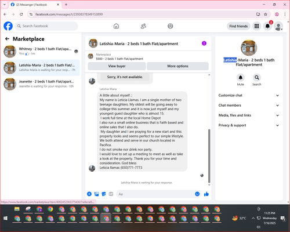290x232 pixels.
Task: Open Chrome profile avatar
Action: tap(277, 14)
